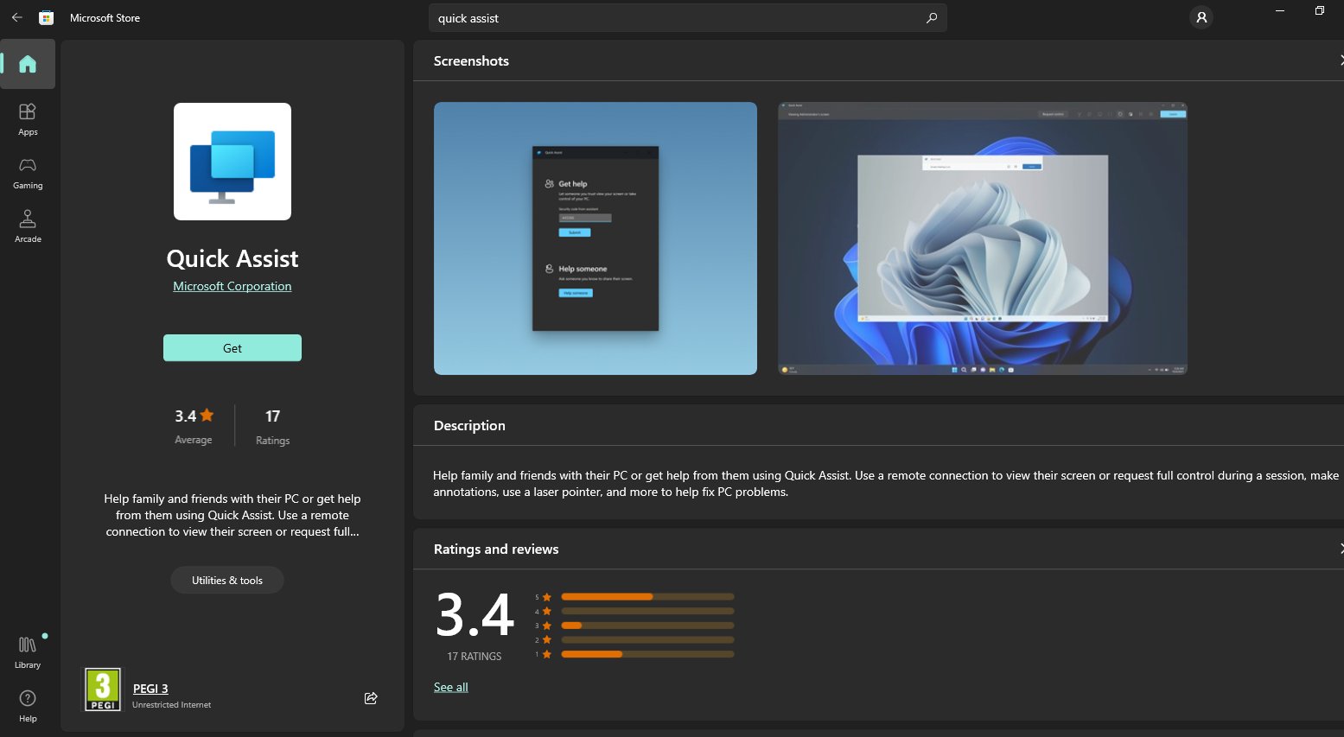This screenshot has height=737, width=1344.
Task: Open the user account profile icon
Action: point(1201,17)
